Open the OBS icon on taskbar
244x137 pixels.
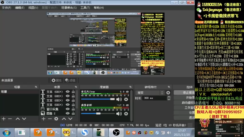(x=116, y=132)
